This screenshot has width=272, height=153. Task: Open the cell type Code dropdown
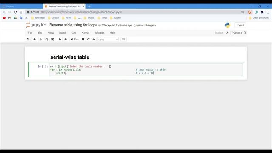click(108, 40)
